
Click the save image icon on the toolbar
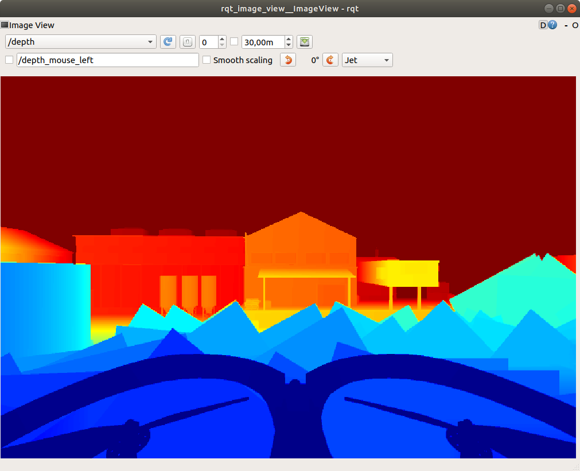click(x=305, y=42)
